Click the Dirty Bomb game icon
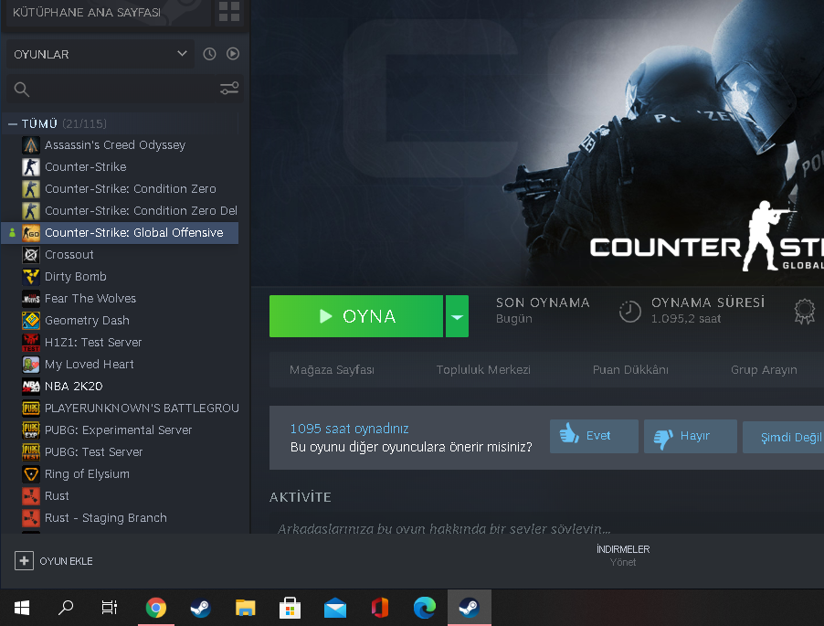This screenshot has height=626, width=824. (31, 277)
